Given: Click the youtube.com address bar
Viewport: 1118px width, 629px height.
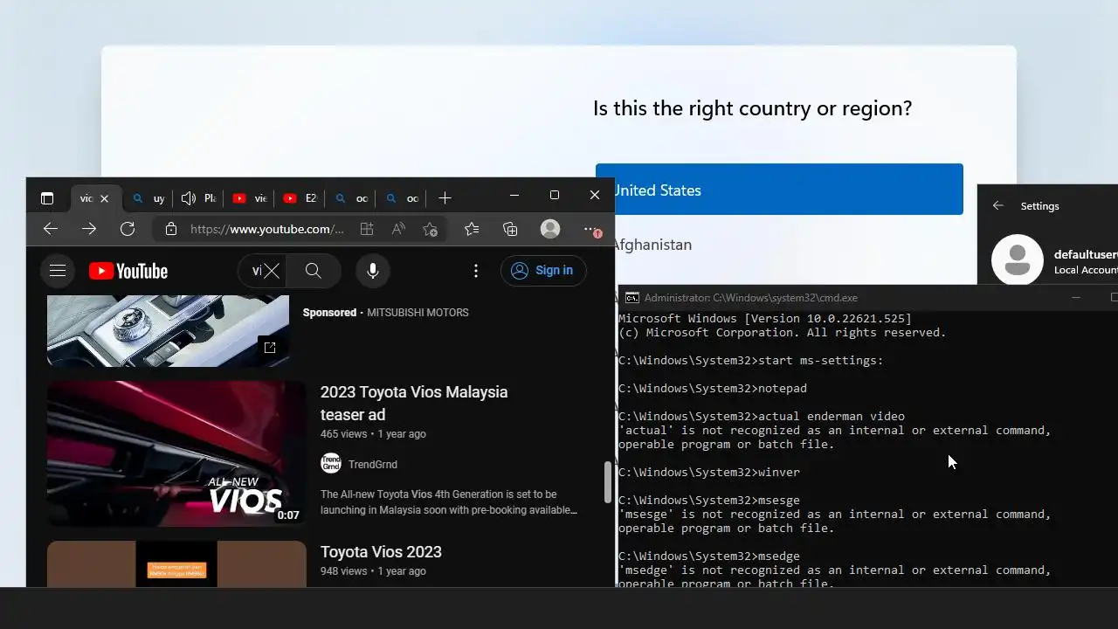Looking at the screenshot, I should pos(266,229).
